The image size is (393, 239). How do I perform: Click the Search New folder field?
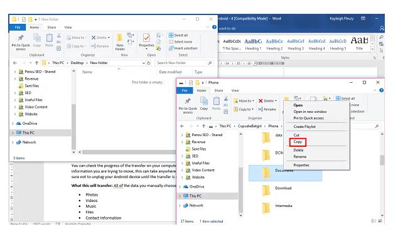[x=184, y=63]
